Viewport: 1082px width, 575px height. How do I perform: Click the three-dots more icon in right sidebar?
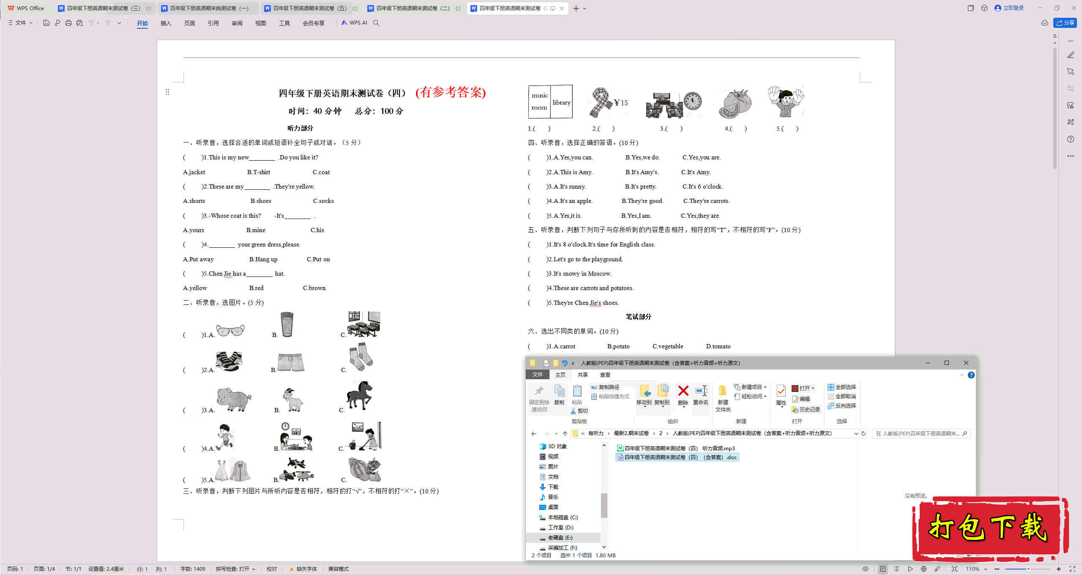pos(1071,156)
